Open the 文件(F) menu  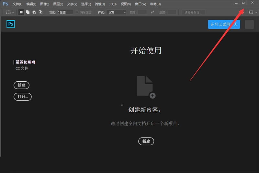click(17, 4)
